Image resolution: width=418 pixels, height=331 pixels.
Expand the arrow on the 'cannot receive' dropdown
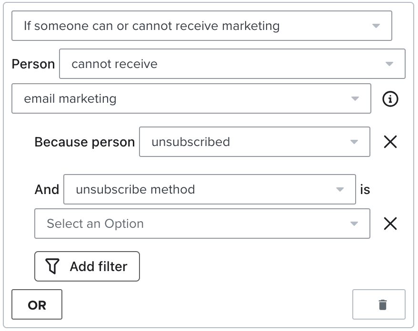point(389,64)
